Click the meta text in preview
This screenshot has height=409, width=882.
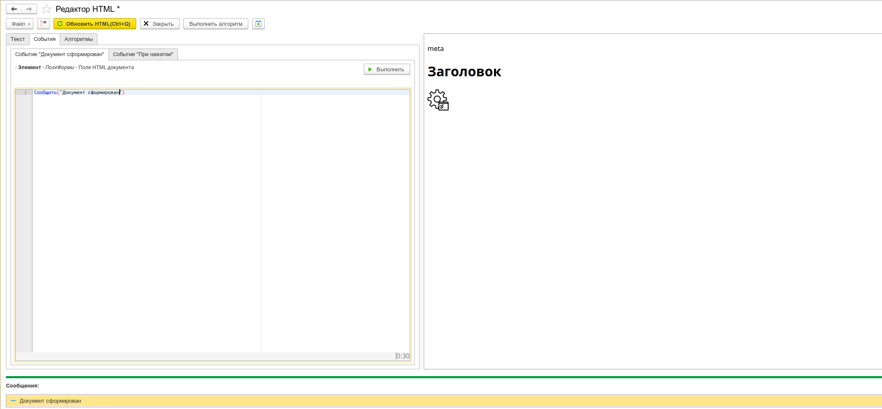point(436,48)
